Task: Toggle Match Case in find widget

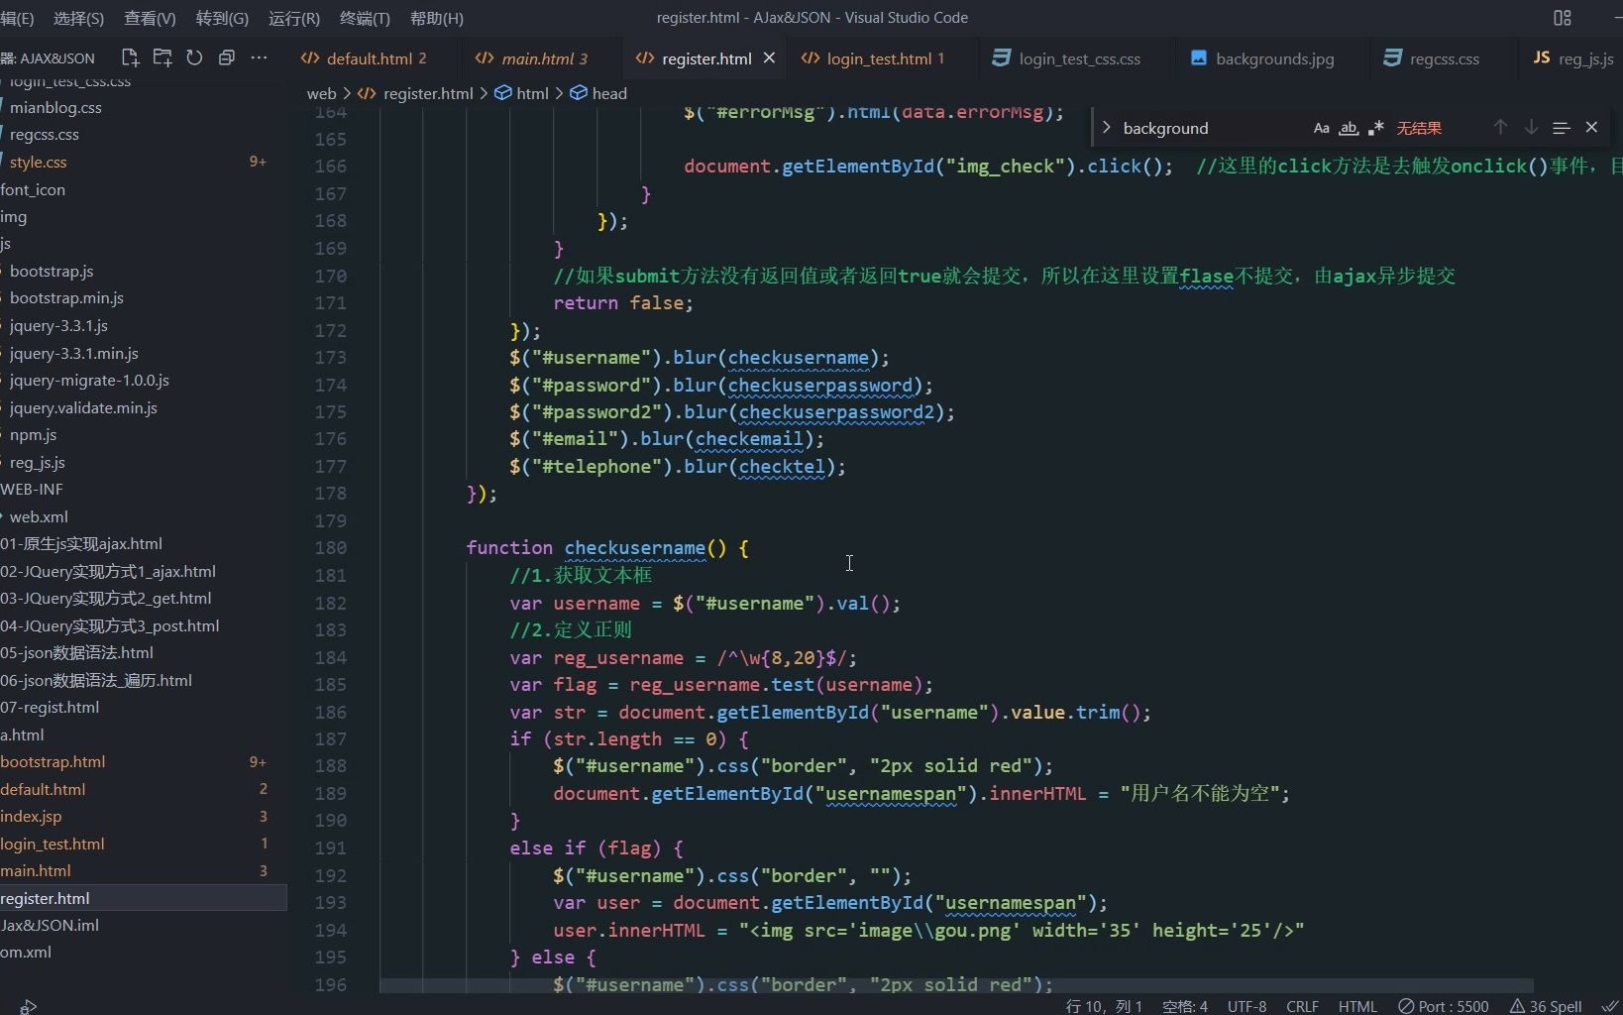Action: pos(1321,128)
